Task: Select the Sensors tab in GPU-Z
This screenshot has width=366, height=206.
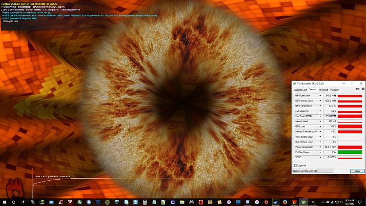Action: pyautogui.click(x=312, y=89)
